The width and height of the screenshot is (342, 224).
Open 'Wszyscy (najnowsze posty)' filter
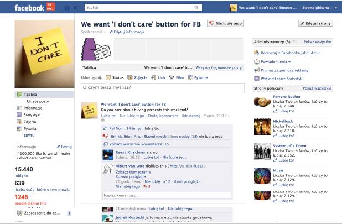click(219, 67)
